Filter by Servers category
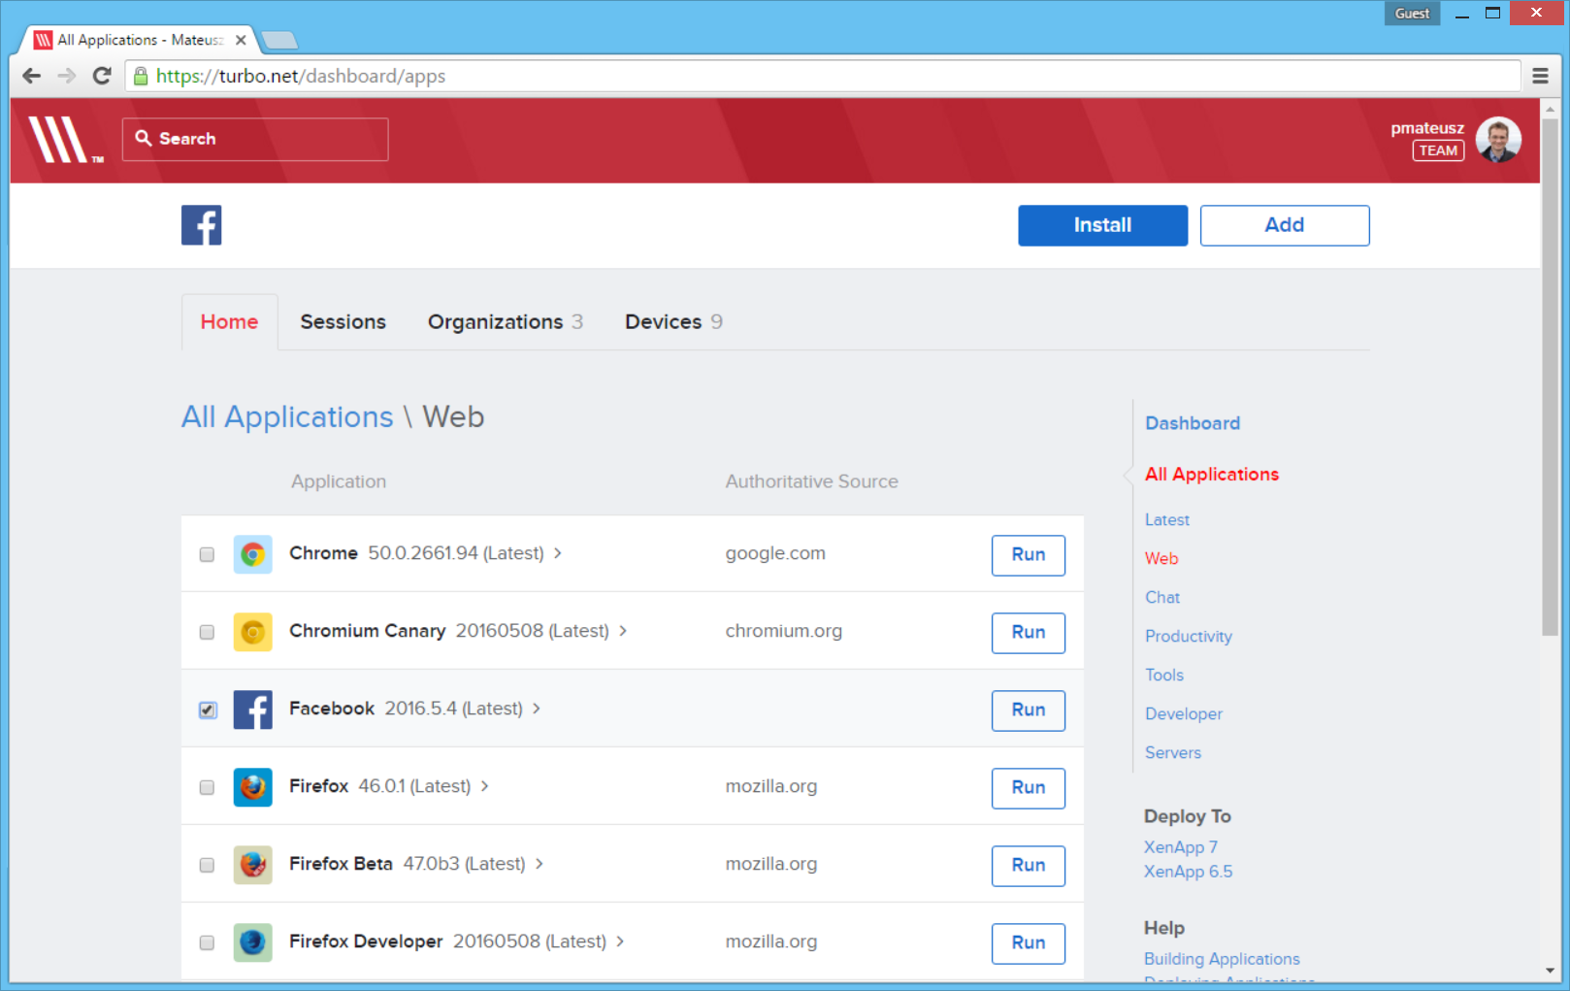 pyautogui.click(x=1173, y=753)
